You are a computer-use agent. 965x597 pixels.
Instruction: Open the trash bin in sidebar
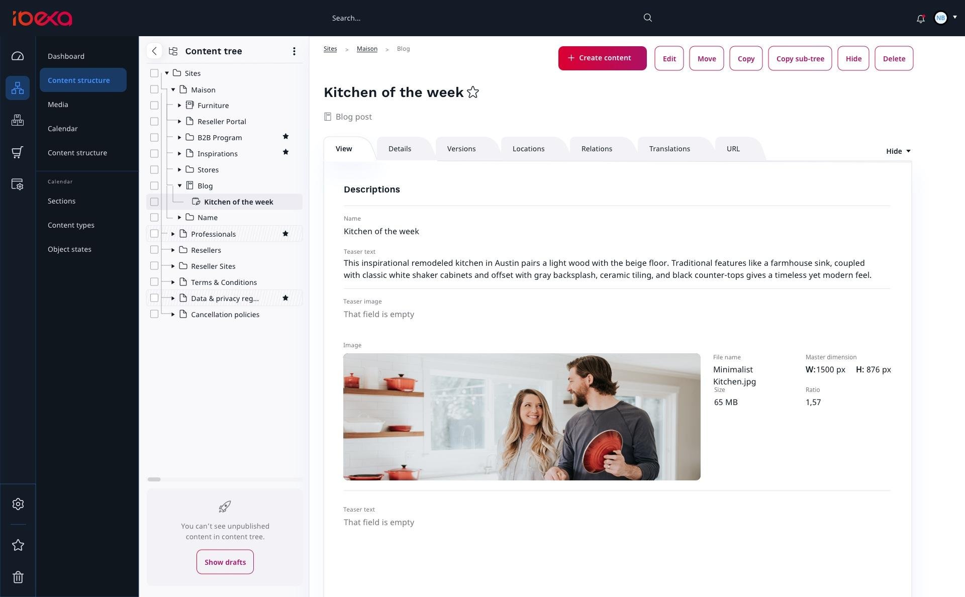(18, 577)
